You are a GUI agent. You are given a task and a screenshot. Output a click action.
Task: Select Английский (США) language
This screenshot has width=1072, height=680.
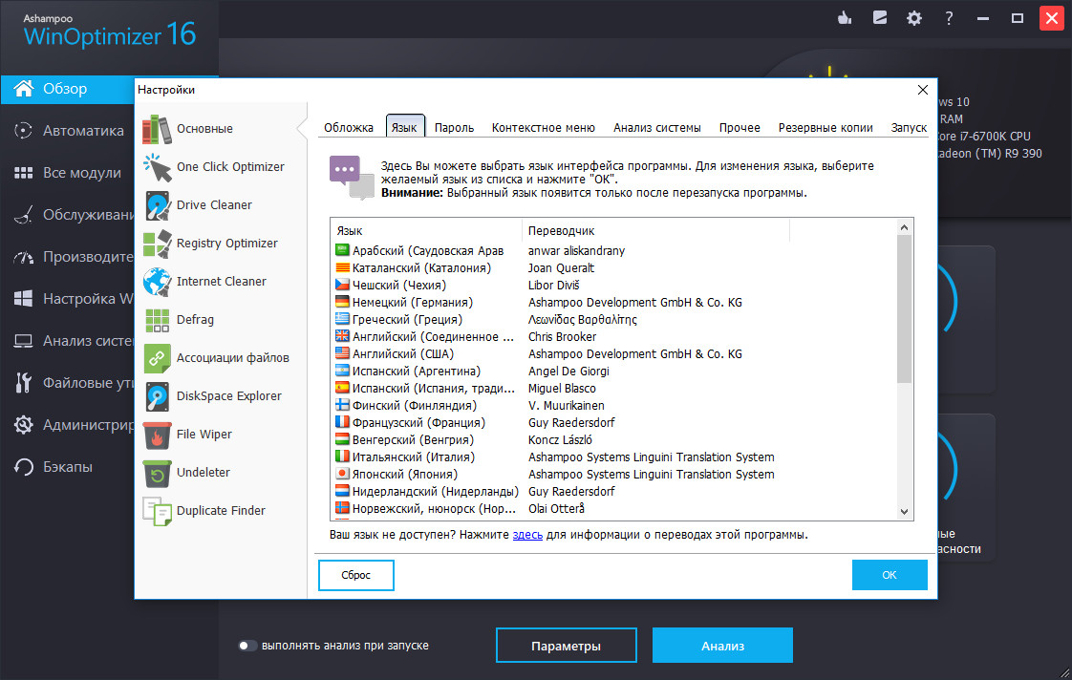[614, 354]
